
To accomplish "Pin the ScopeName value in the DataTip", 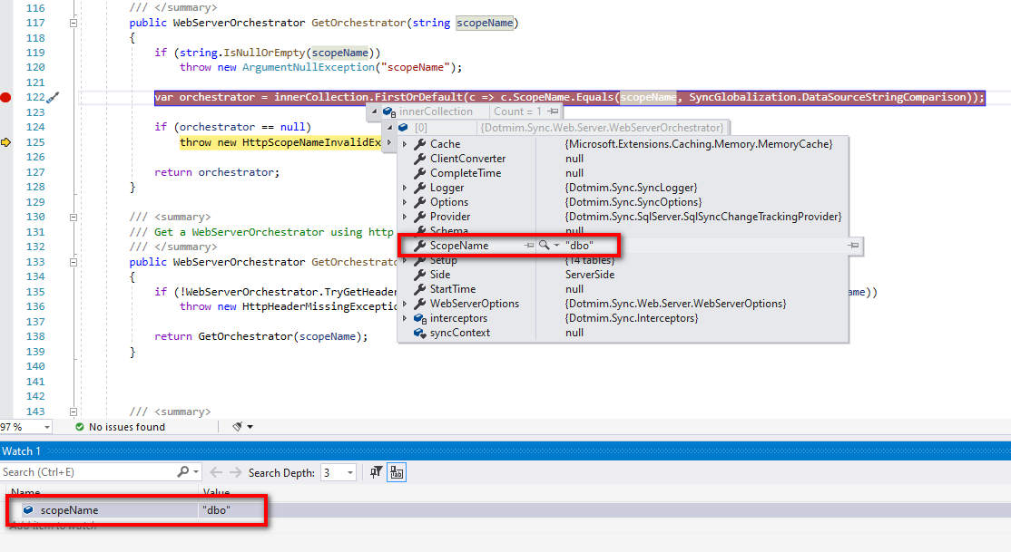I will click(x=529, y=245).
